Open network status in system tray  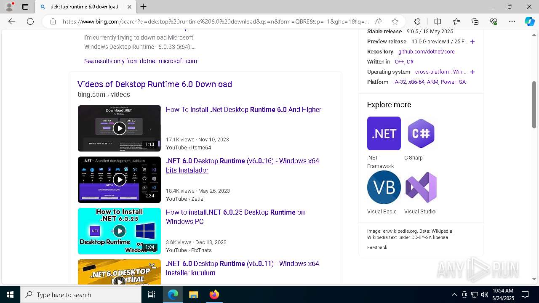click(475, 295)
